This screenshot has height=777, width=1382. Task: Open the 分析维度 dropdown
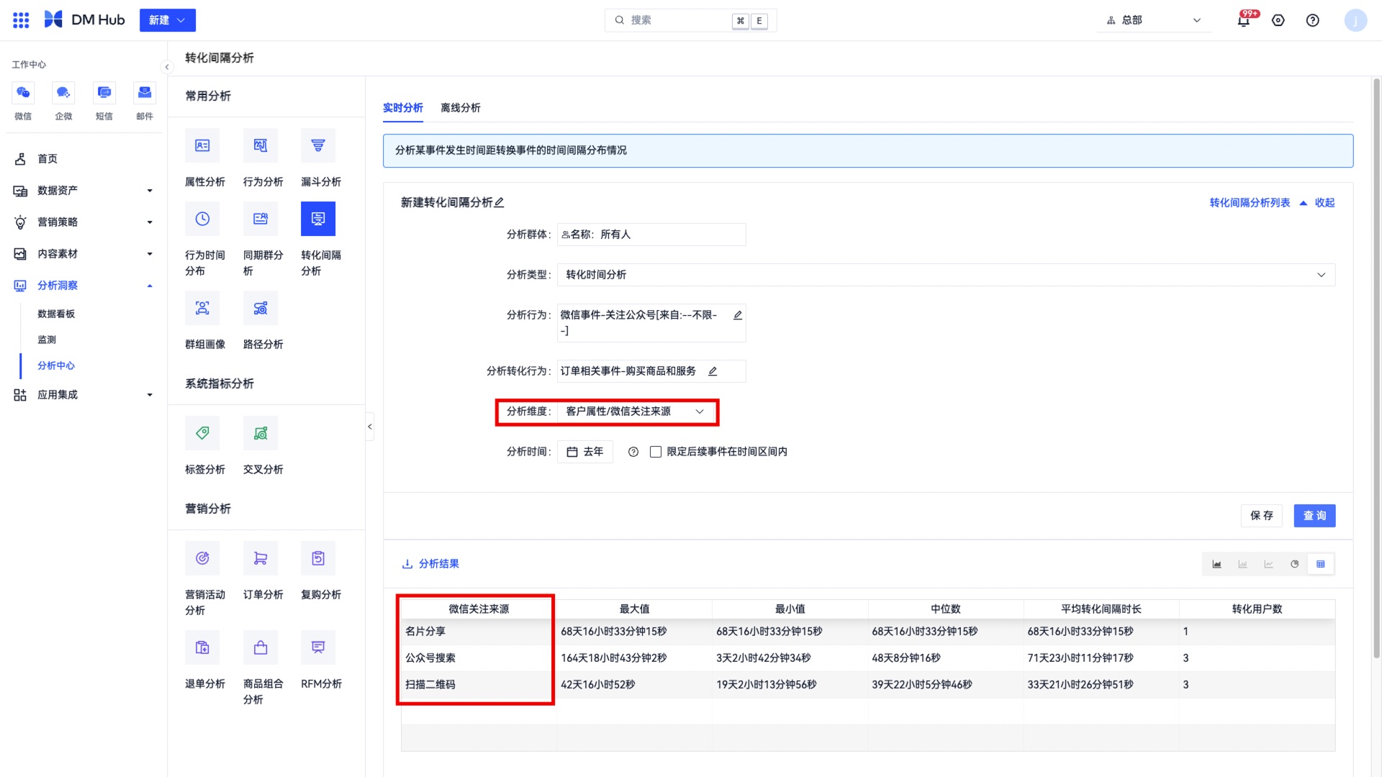[x=636, y=412]
